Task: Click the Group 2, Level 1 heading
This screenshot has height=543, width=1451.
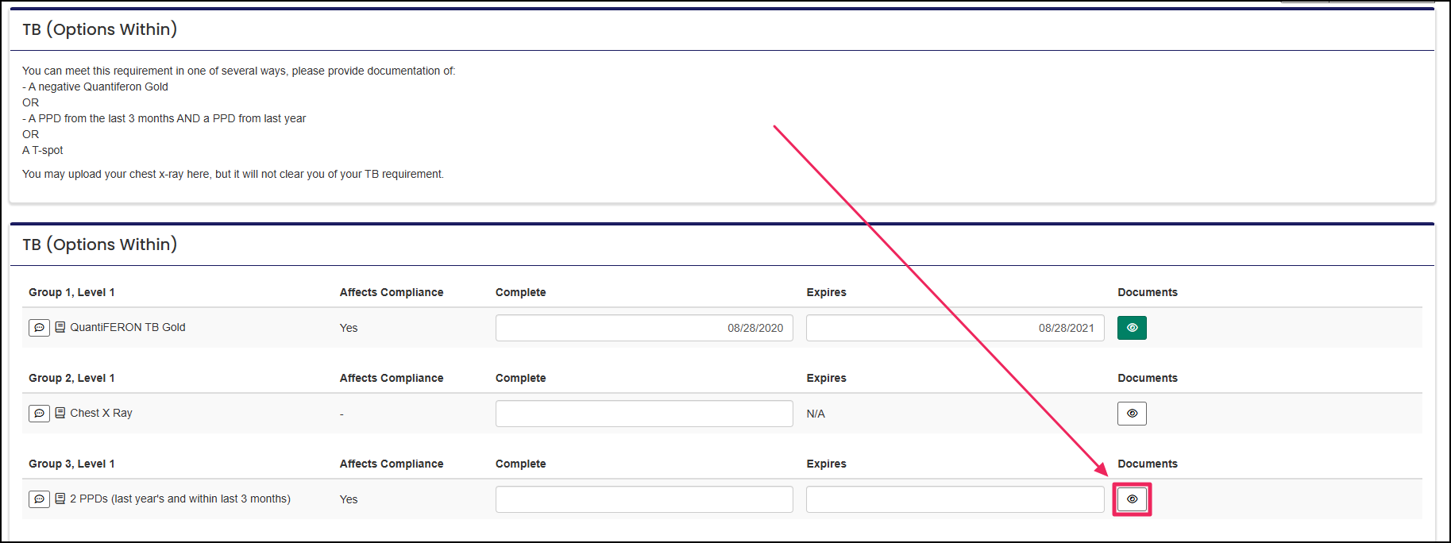Action: pyautogui.click(x=71, y=378)
